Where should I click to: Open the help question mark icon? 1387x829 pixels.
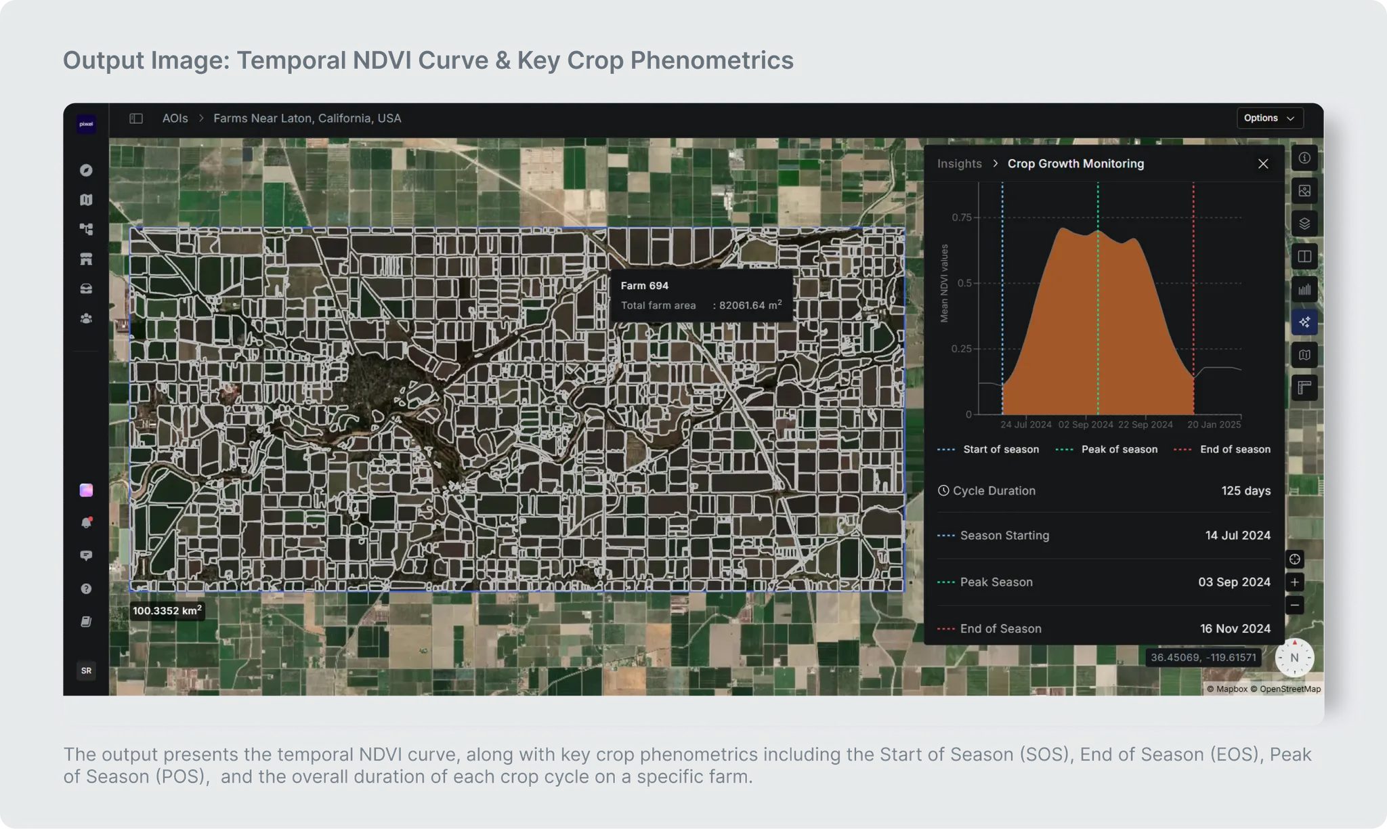click(x=86, y=589)
